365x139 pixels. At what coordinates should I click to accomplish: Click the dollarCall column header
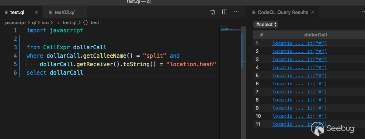tap(316, 35)
